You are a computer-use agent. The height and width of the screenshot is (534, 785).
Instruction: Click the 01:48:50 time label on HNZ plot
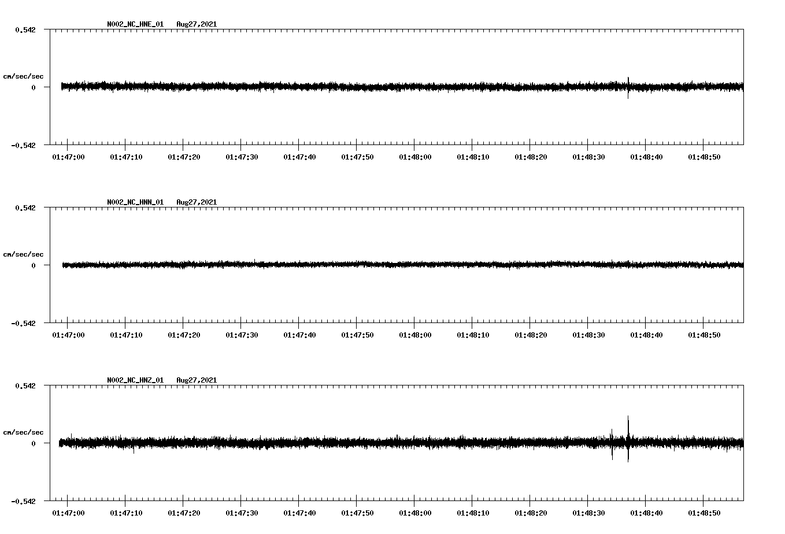(x=704, y=513)
